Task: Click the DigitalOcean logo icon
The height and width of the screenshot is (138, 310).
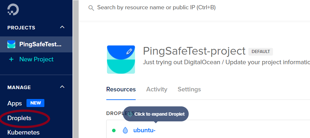Action: pos(13,10)
